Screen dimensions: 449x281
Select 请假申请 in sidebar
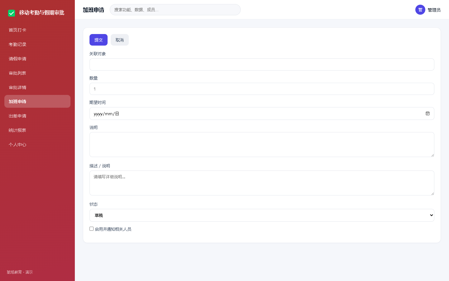tap(37, 59)
